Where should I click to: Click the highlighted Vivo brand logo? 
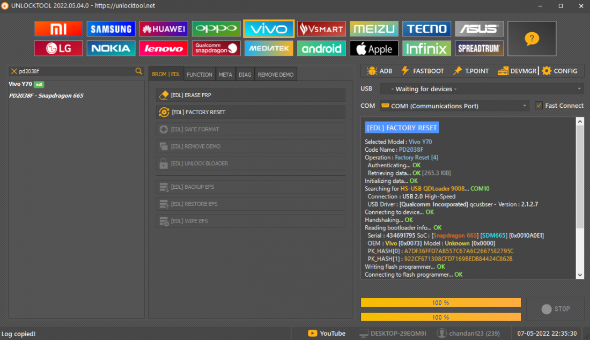(x=269, y=29)
